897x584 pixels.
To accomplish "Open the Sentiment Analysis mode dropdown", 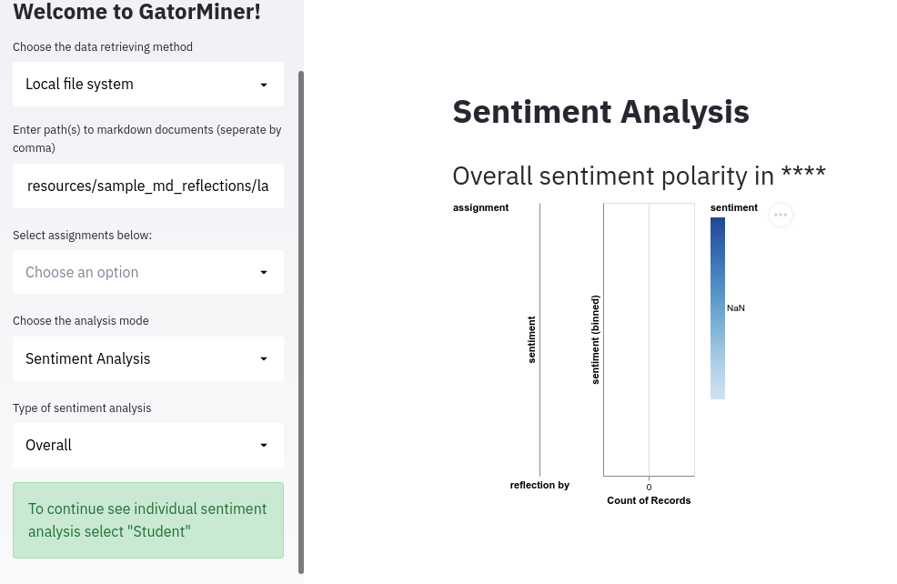I will [148, 358].
